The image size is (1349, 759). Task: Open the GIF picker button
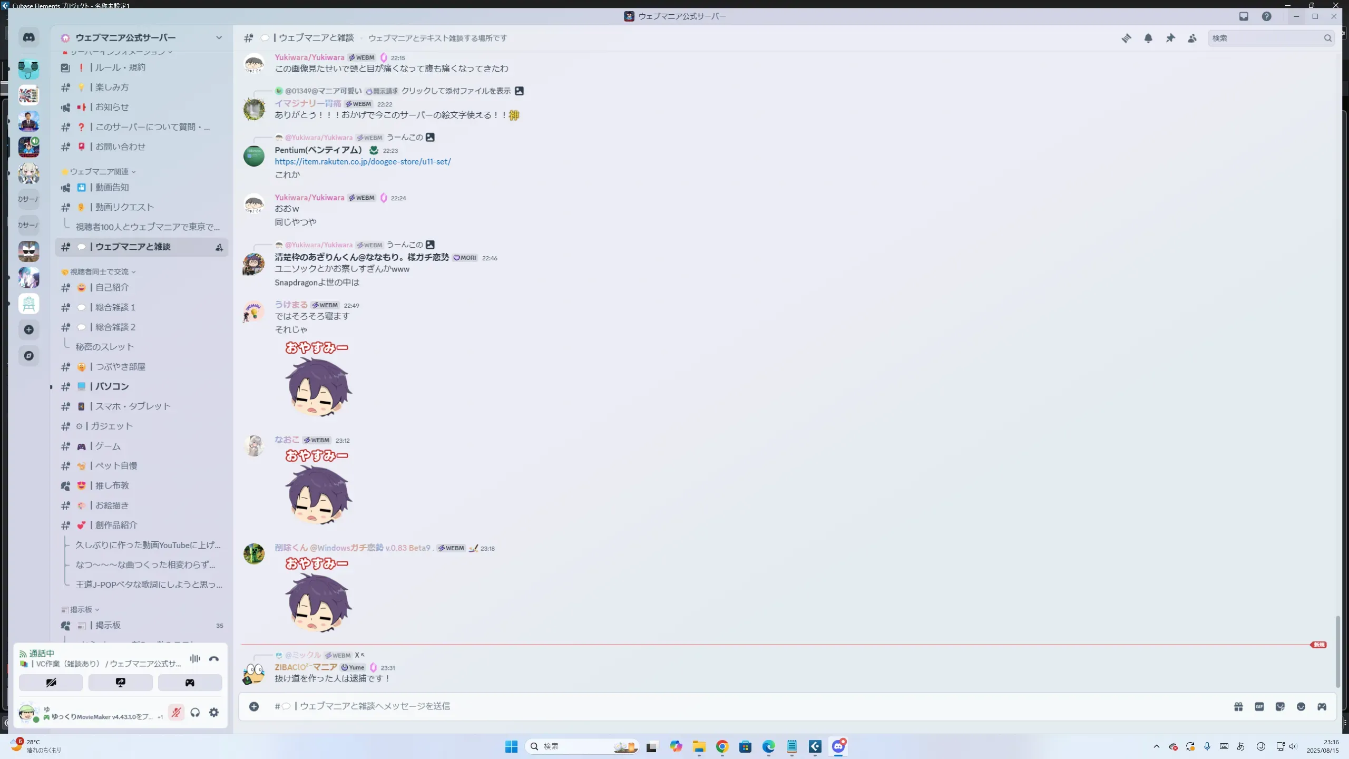coord(1259,706)
